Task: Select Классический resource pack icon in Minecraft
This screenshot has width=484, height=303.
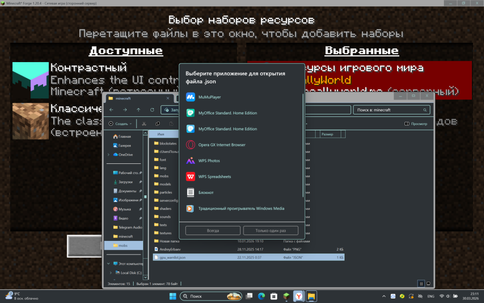Action: 30,121
